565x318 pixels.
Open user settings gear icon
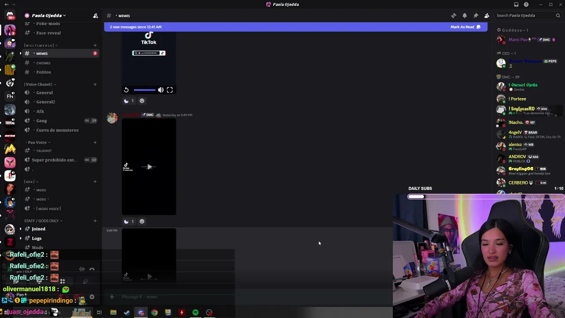(92, 297)
